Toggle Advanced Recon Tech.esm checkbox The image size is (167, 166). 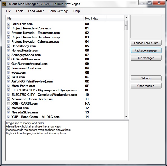tap(8, 99)
